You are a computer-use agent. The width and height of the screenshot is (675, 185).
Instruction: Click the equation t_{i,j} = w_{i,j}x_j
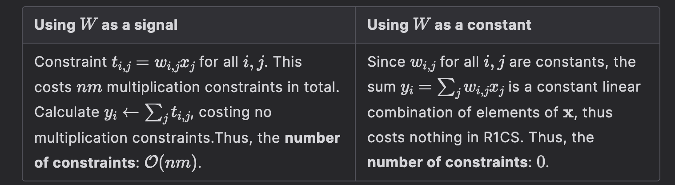point(153,63)
